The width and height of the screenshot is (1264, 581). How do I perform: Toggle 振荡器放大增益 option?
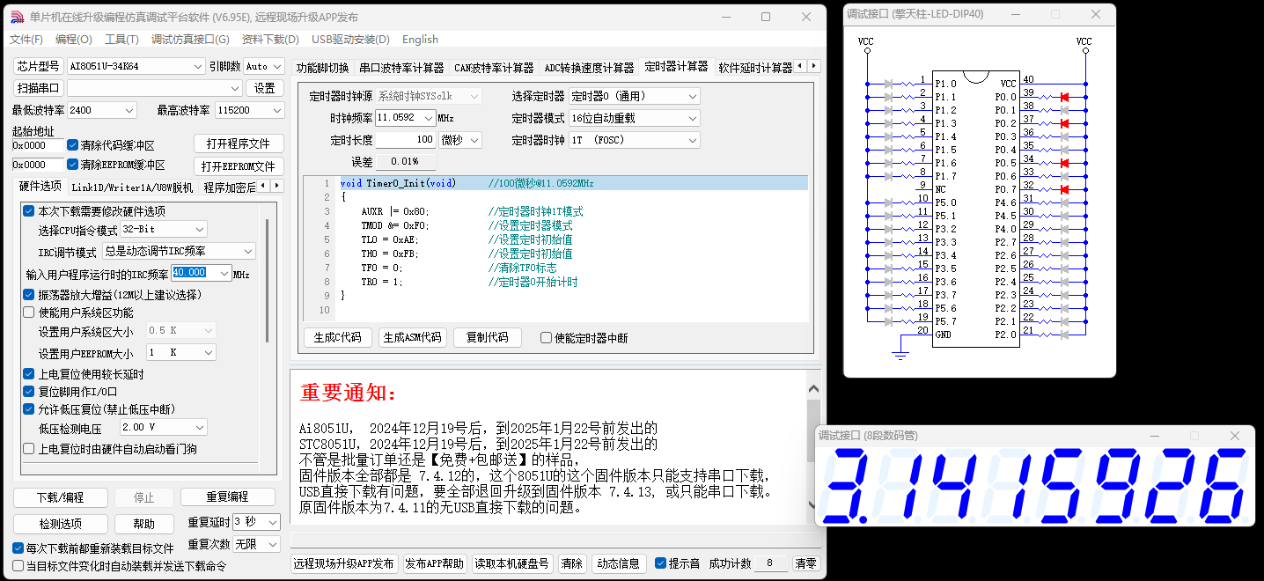(x=29, y=294)
